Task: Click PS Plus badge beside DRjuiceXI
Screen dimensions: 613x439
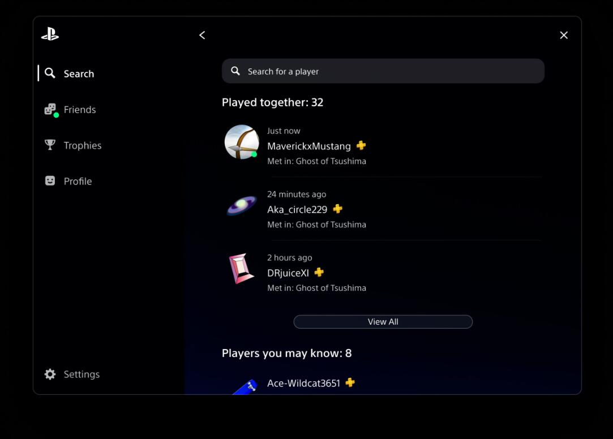Action: pos(319,273)
